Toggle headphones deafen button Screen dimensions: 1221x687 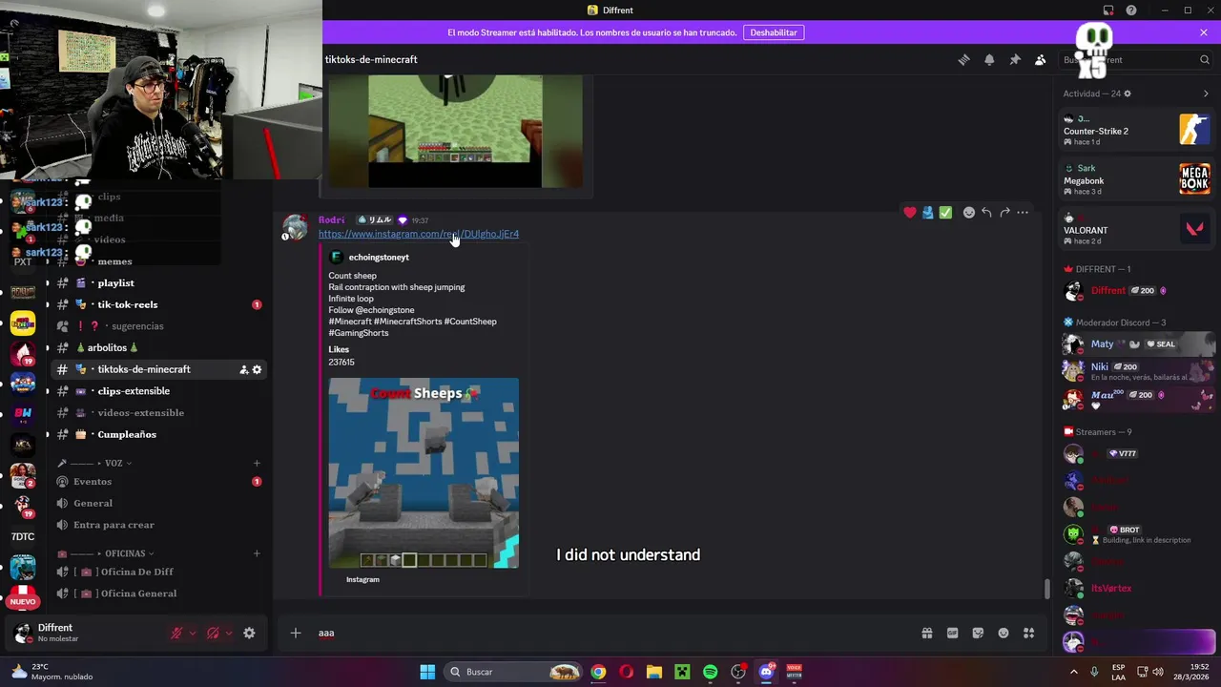pyautogui.click(x=213, y=633)
